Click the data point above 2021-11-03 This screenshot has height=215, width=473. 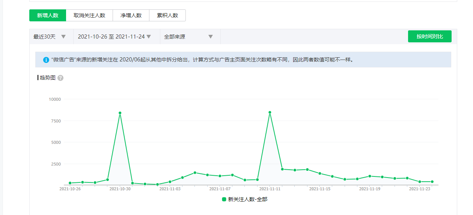170,182
